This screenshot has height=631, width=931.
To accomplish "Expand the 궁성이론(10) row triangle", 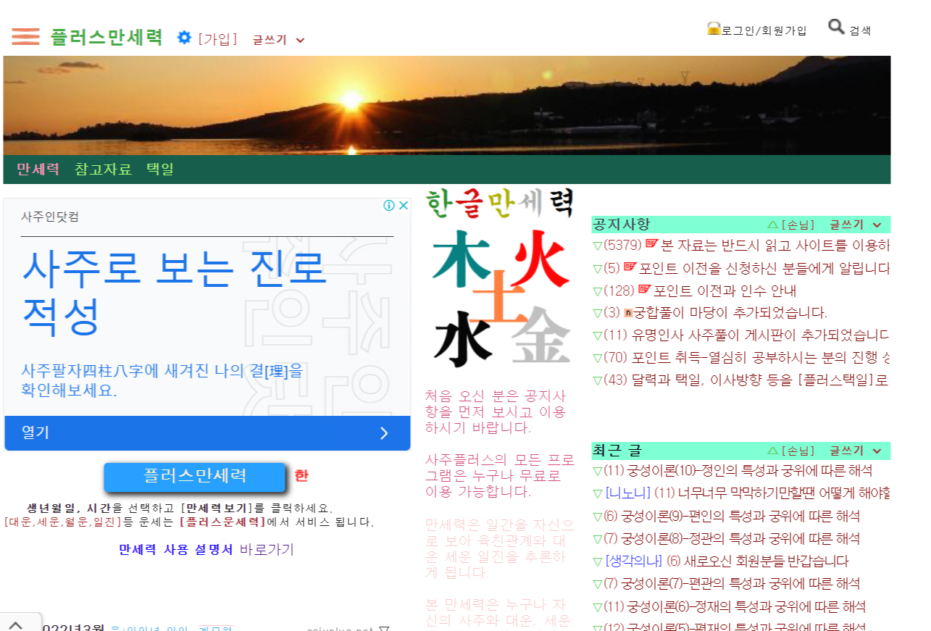I will (598, 471).
